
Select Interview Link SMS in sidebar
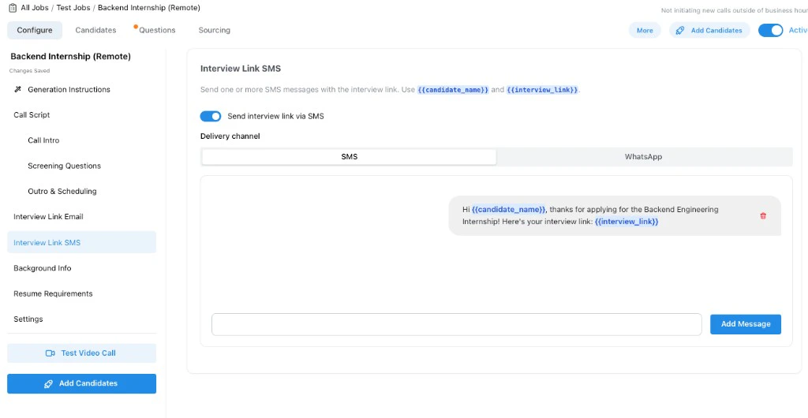(81, 242)
